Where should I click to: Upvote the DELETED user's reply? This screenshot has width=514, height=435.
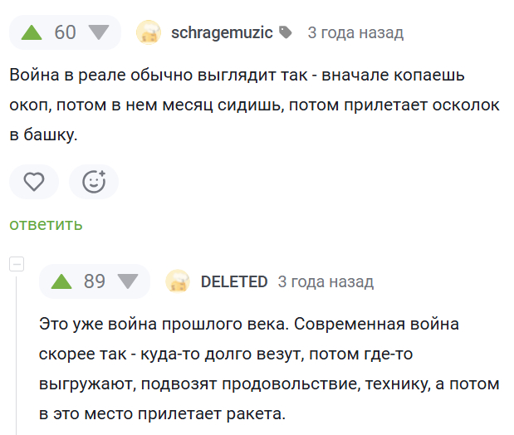coord(61,281)
